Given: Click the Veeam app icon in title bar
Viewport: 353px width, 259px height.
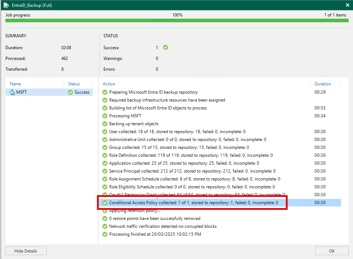Looking at the screenshot, I should (x=6, y=5).
